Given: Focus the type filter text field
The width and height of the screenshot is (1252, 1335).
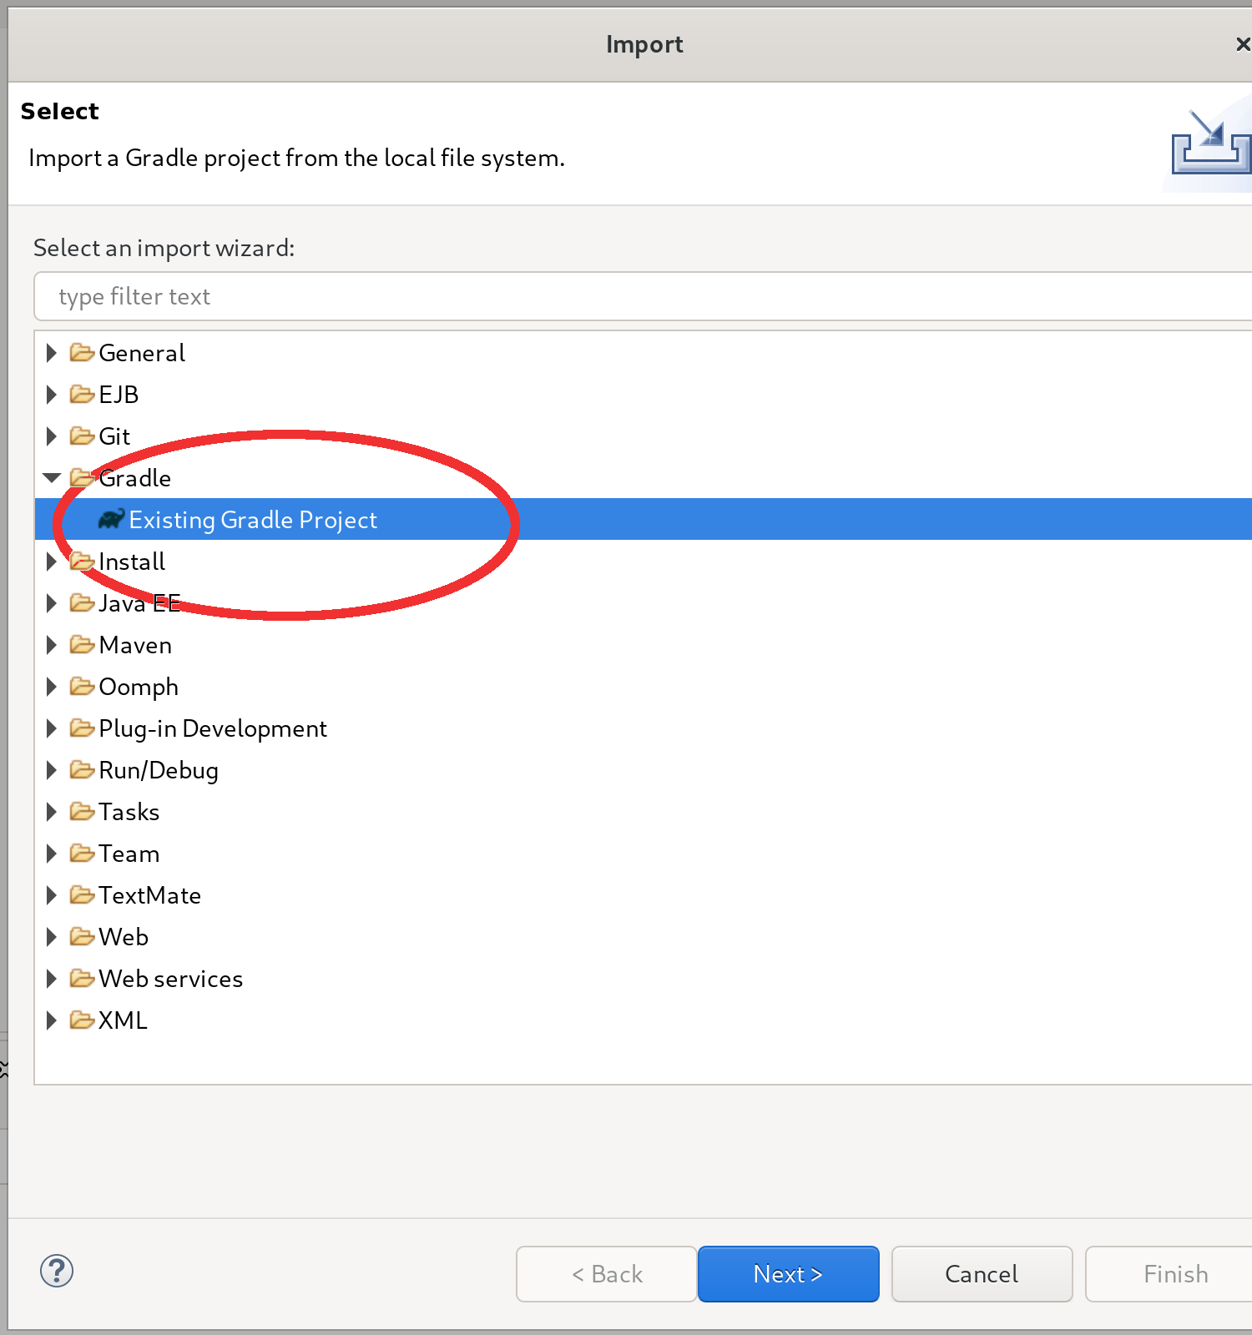Looking at the screenshot, I should click(x=643, y=296).
